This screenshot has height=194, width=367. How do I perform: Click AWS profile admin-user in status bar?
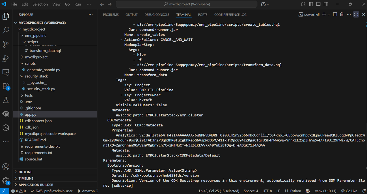[x=51, y=191]
